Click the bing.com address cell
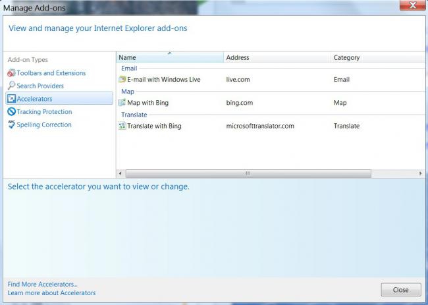Screen dimensions: 428x305 click(240, 103)
